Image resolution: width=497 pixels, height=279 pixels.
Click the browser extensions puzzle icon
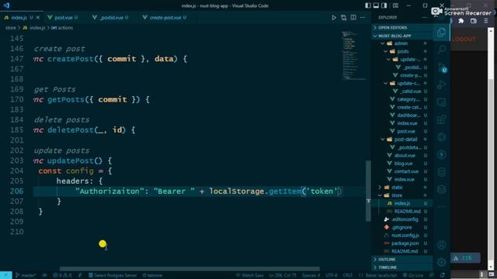click(x=461, y=21)
